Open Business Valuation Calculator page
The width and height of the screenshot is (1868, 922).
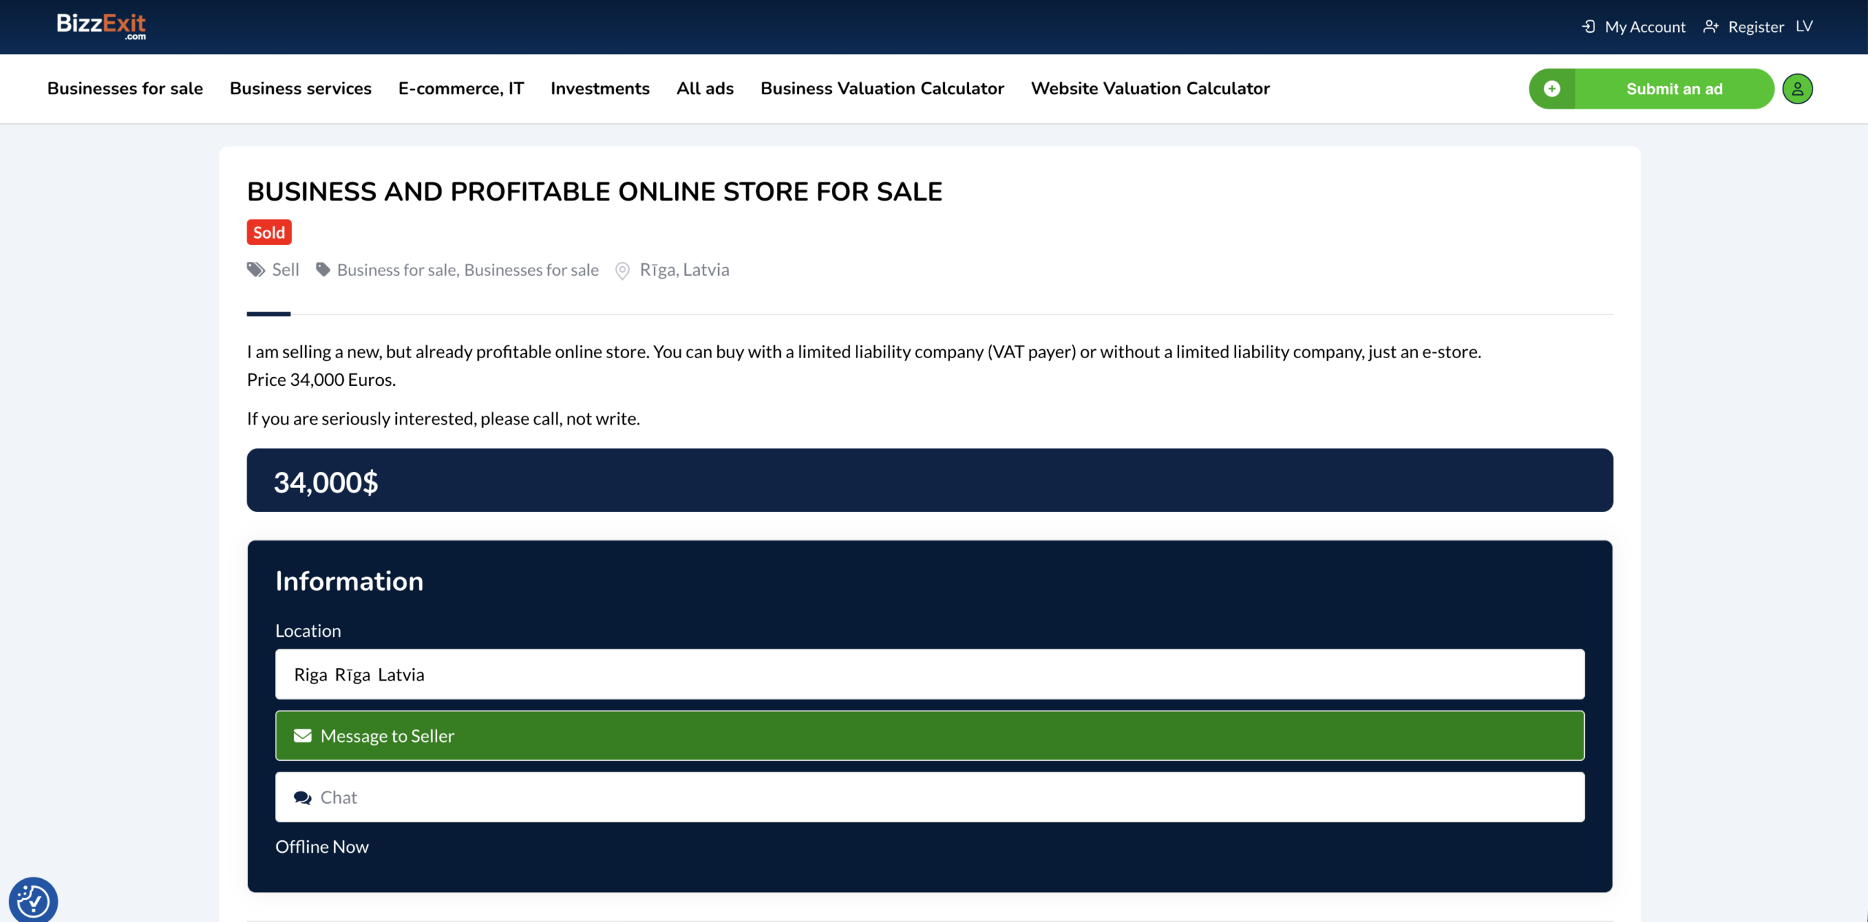(882, 88)
